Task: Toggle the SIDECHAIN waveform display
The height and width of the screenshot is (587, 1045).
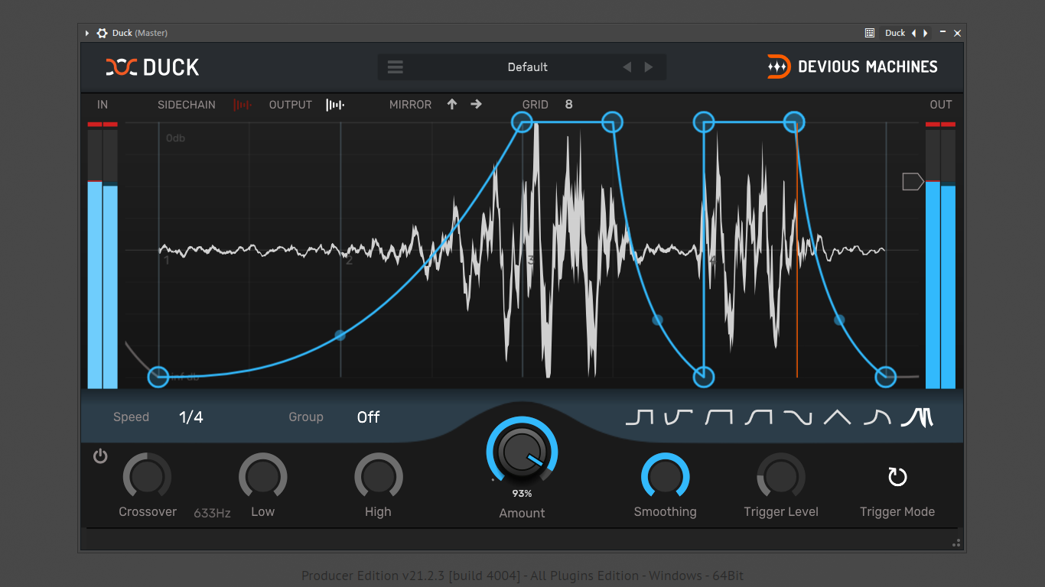Action: coord(242,105)
